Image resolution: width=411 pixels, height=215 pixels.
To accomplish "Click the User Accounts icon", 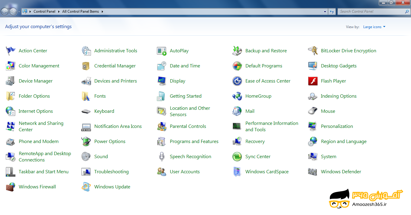I will coord(162,172).
